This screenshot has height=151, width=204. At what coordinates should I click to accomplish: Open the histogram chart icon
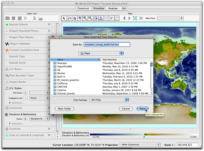coord(40,19)
